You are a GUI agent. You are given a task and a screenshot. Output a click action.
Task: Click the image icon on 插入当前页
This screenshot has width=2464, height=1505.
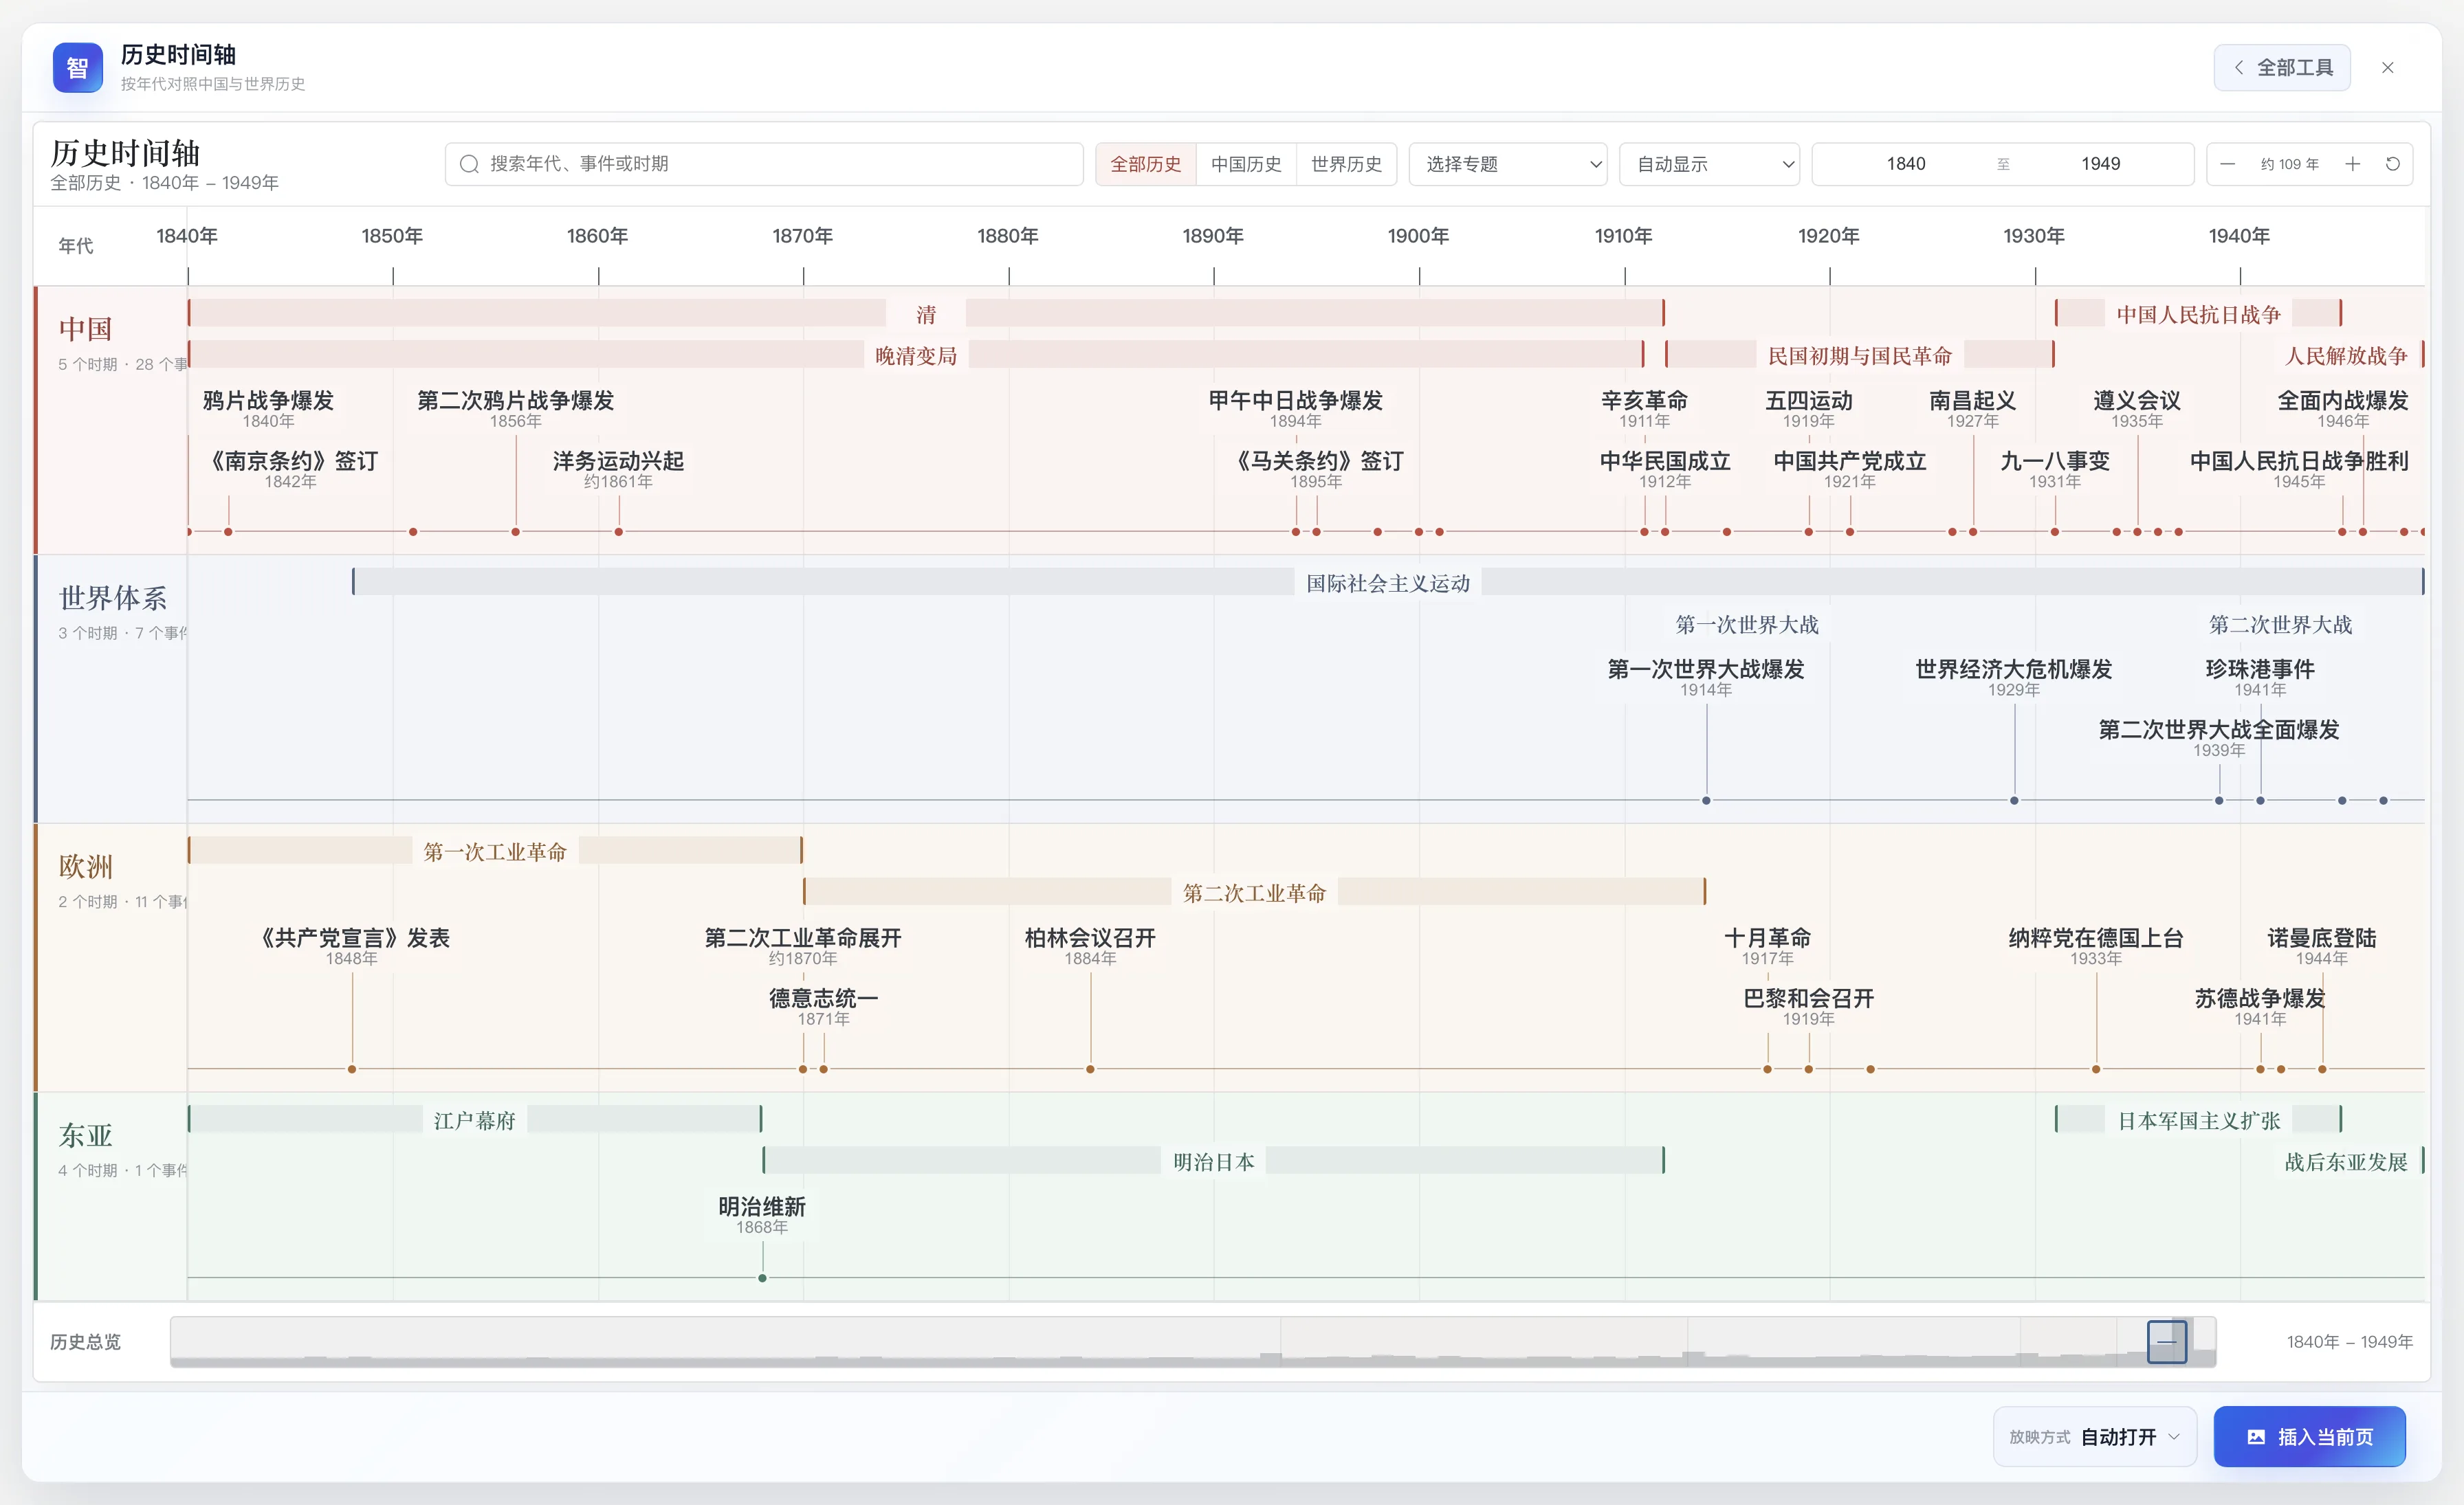2256,1437
